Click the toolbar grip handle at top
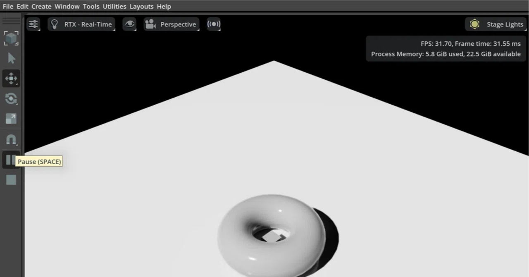This screenshot has width=529, height=277. coord(11,20)
